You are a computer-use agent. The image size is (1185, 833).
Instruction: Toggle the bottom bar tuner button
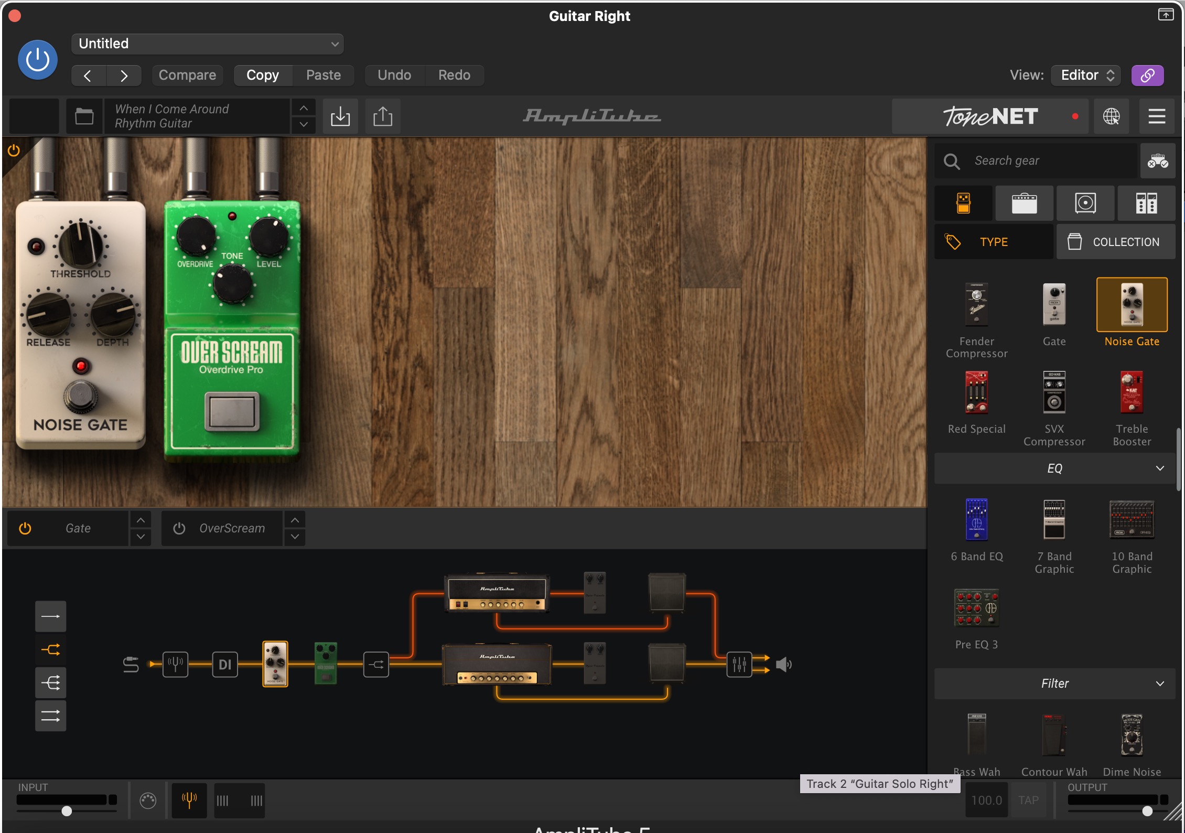[x=189, y=800]
